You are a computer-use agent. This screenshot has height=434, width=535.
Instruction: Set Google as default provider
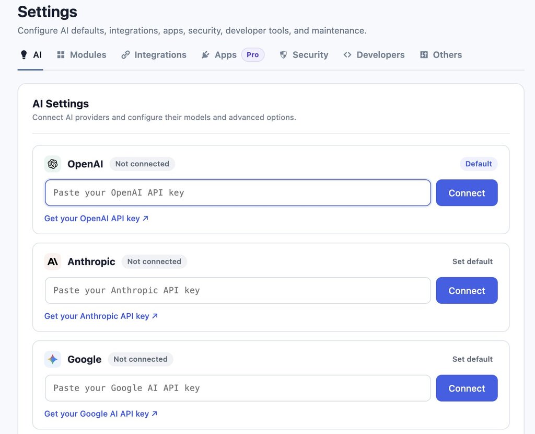point(472,359)
